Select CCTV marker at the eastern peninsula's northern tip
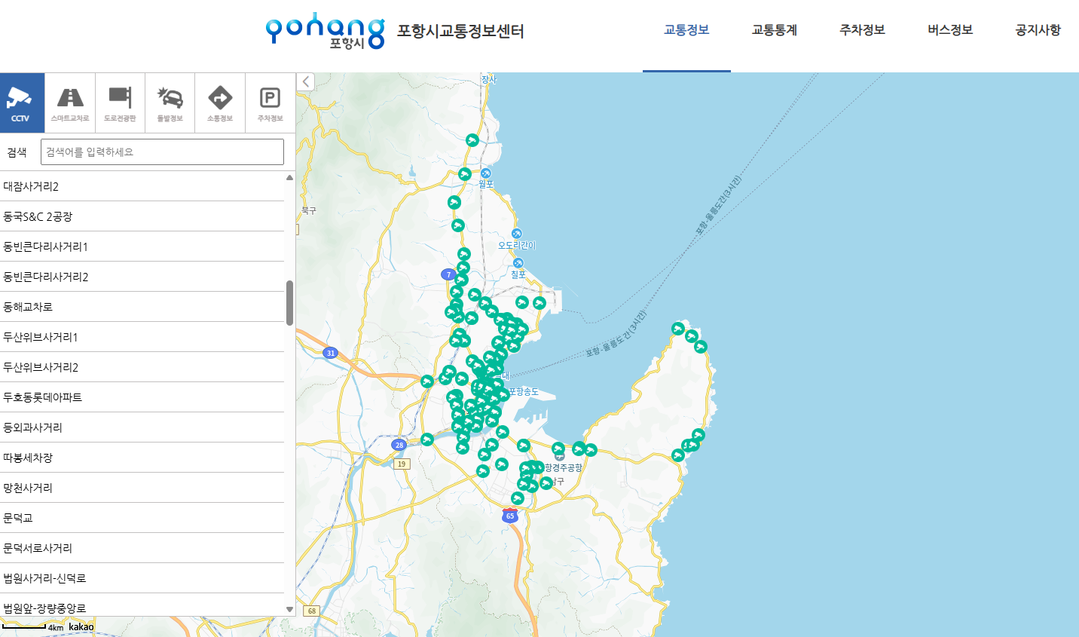Viewport: 1079px width, 637px height. (678, 329)
